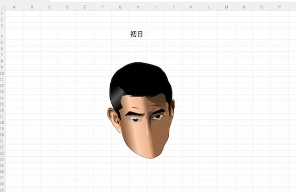Select column E header
296x192 pixels.
85,7
